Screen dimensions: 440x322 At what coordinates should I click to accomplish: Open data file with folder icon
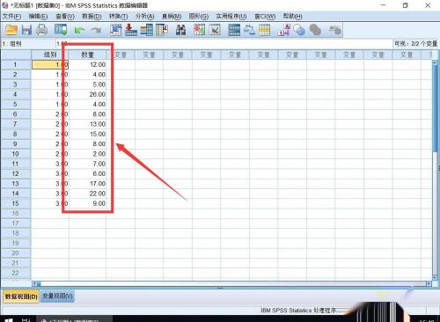coord(11,30)
